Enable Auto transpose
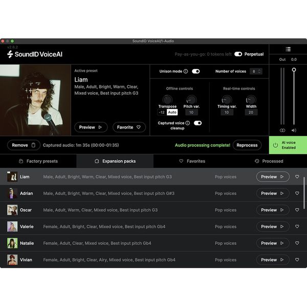 tap(172, 112)
